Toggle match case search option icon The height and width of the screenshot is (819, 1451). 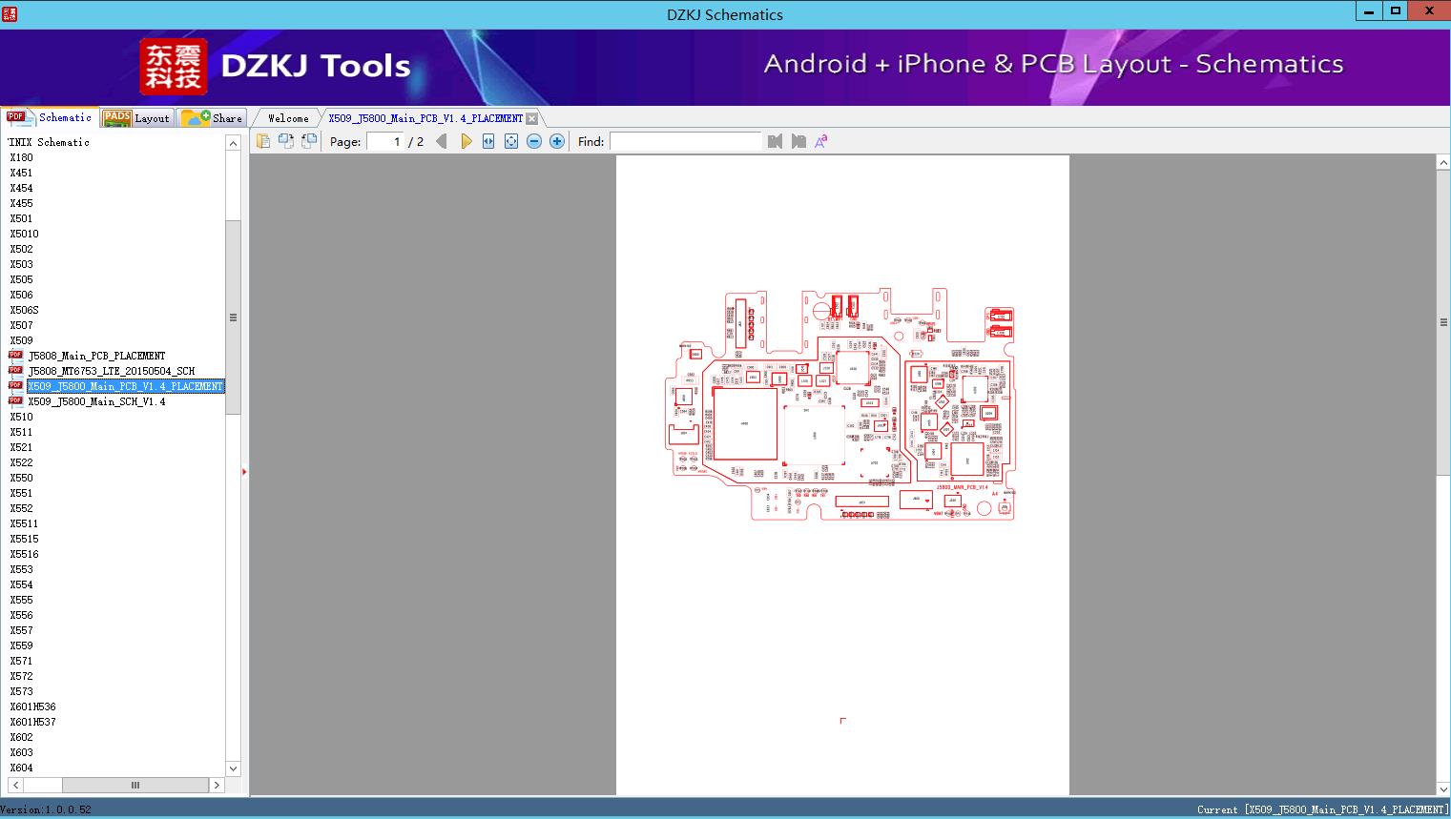coord(820,141)
